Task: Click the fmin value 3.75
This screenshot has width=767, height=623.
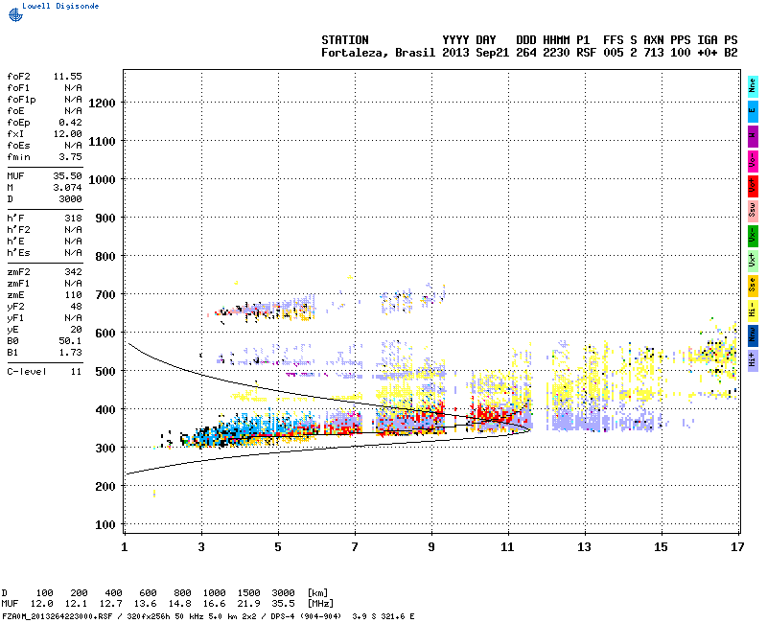Action: [x=70, y=156]
